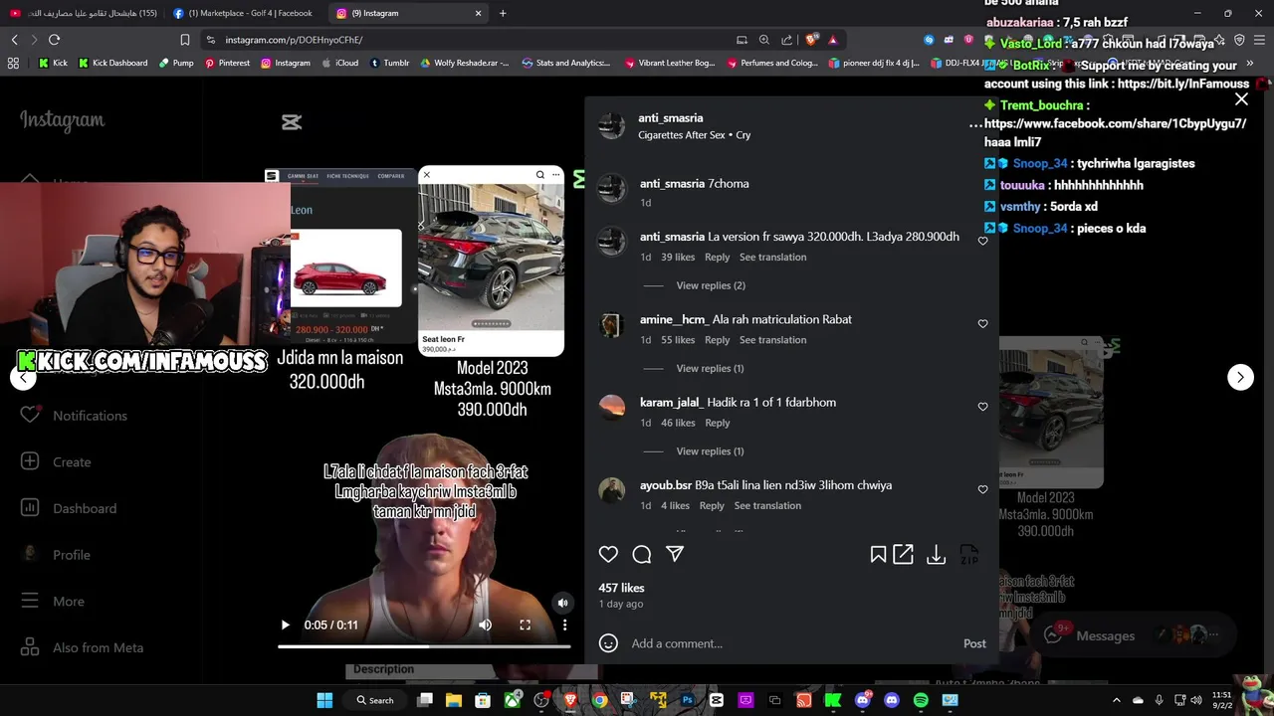The height and width of the screenshot is (716, 1274).
Task: Post the comment
Action: pos(974,643)
